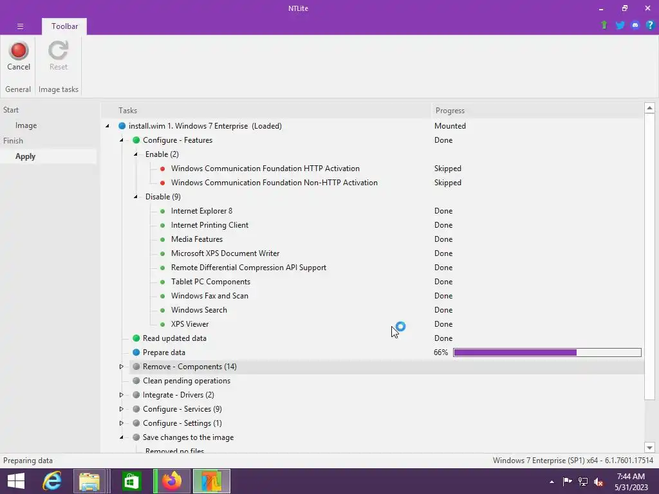Open Windows Start button on taskbar
The width and height of the screenshot is (659, 494).
[16, 481]
